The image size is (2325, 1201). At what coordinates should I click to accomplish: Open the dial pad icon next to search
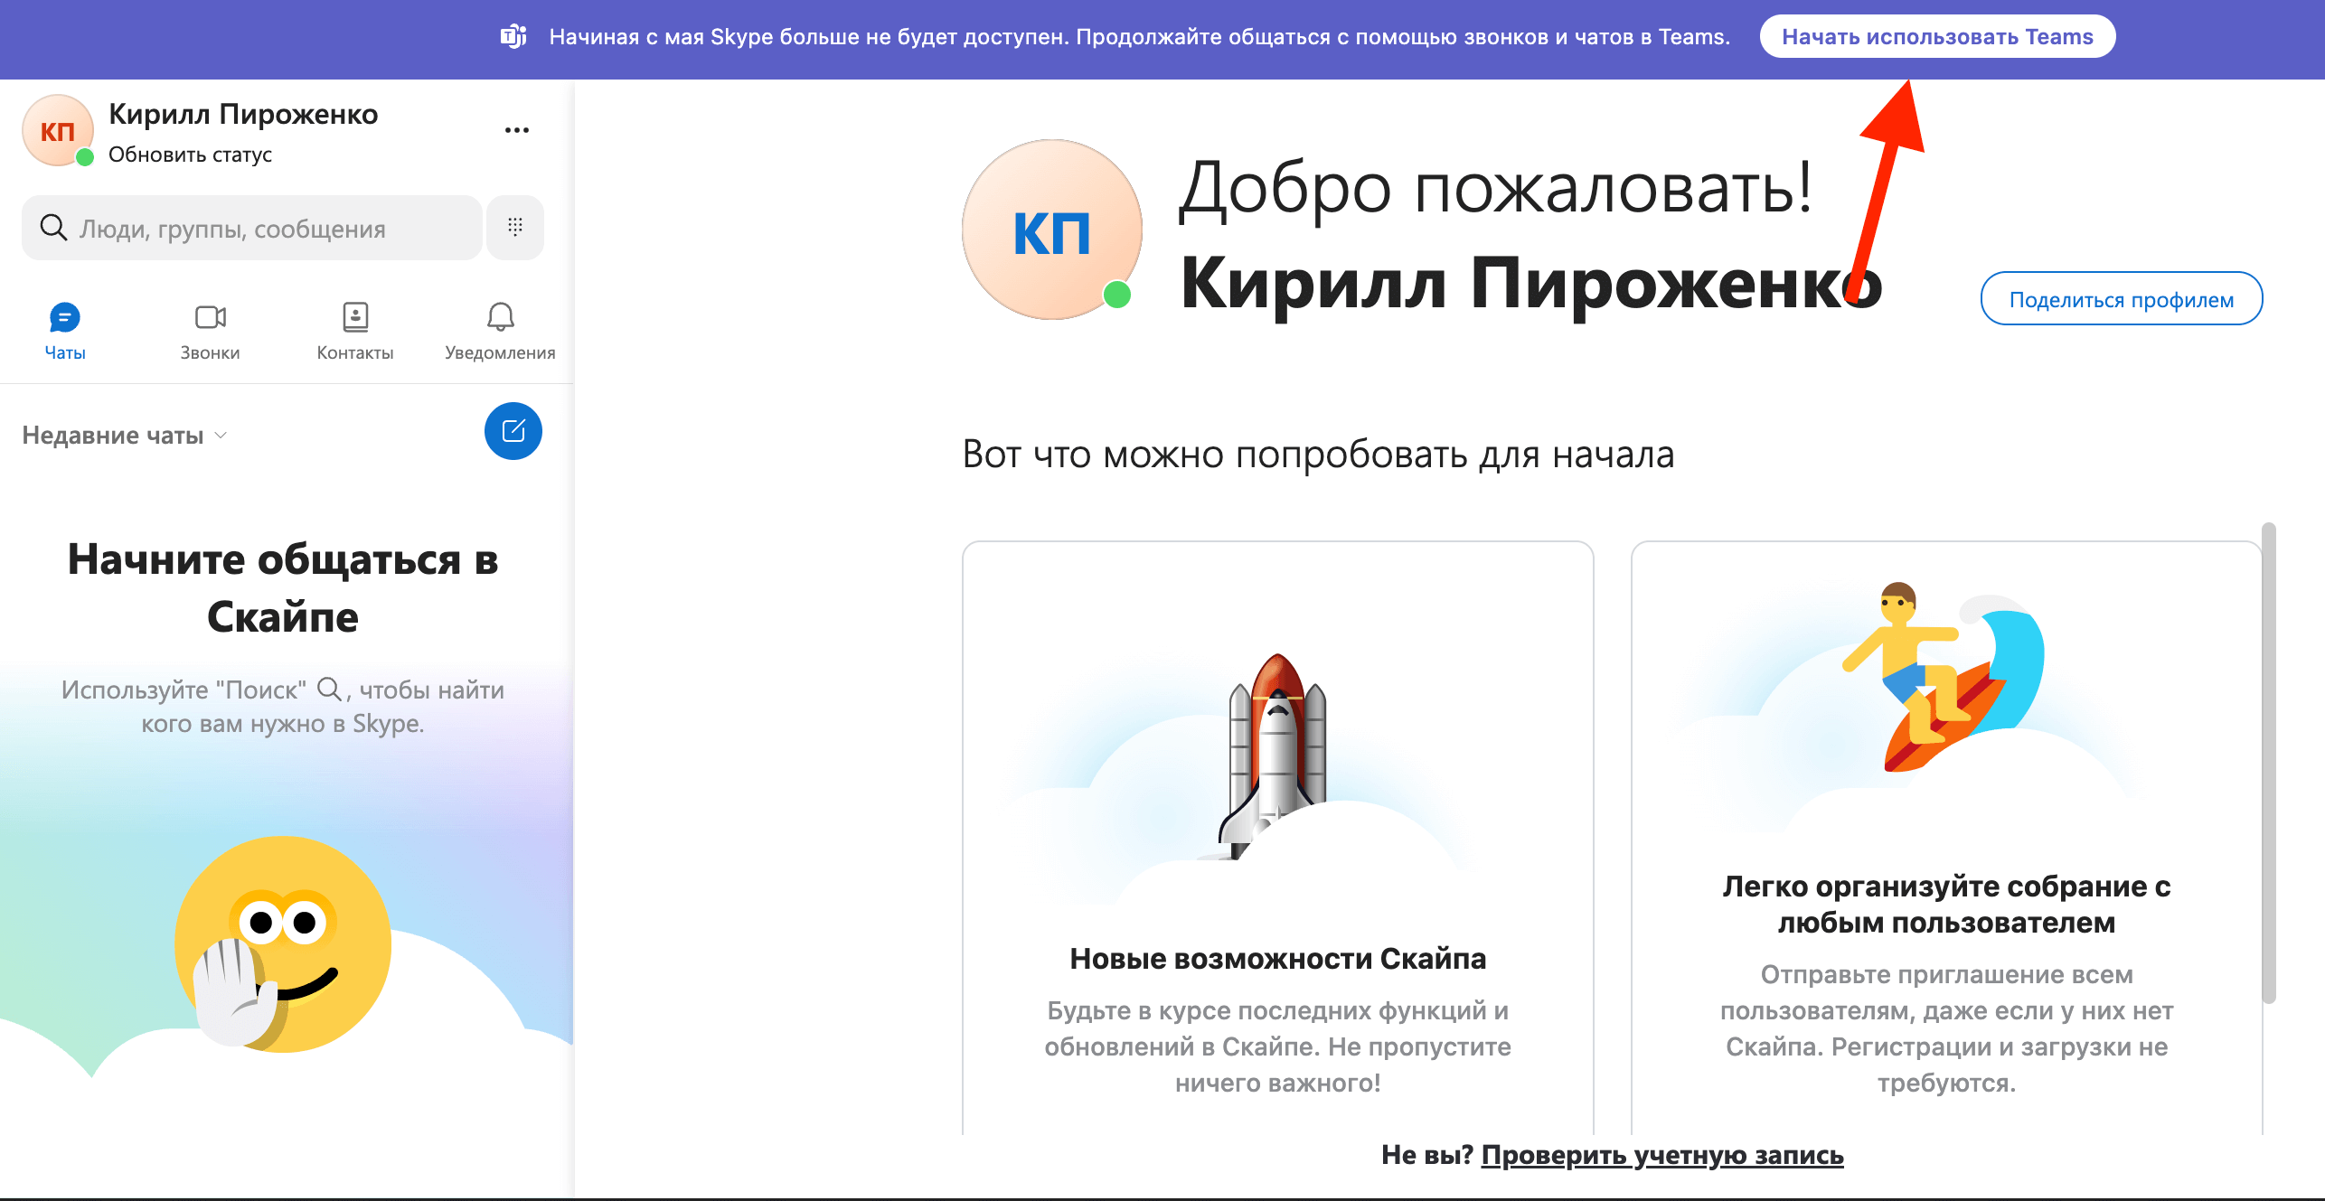(514, 228)
